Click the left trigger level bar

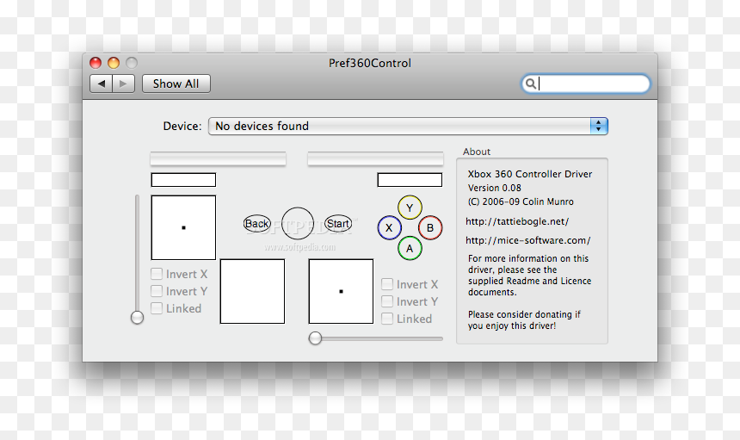218,158
